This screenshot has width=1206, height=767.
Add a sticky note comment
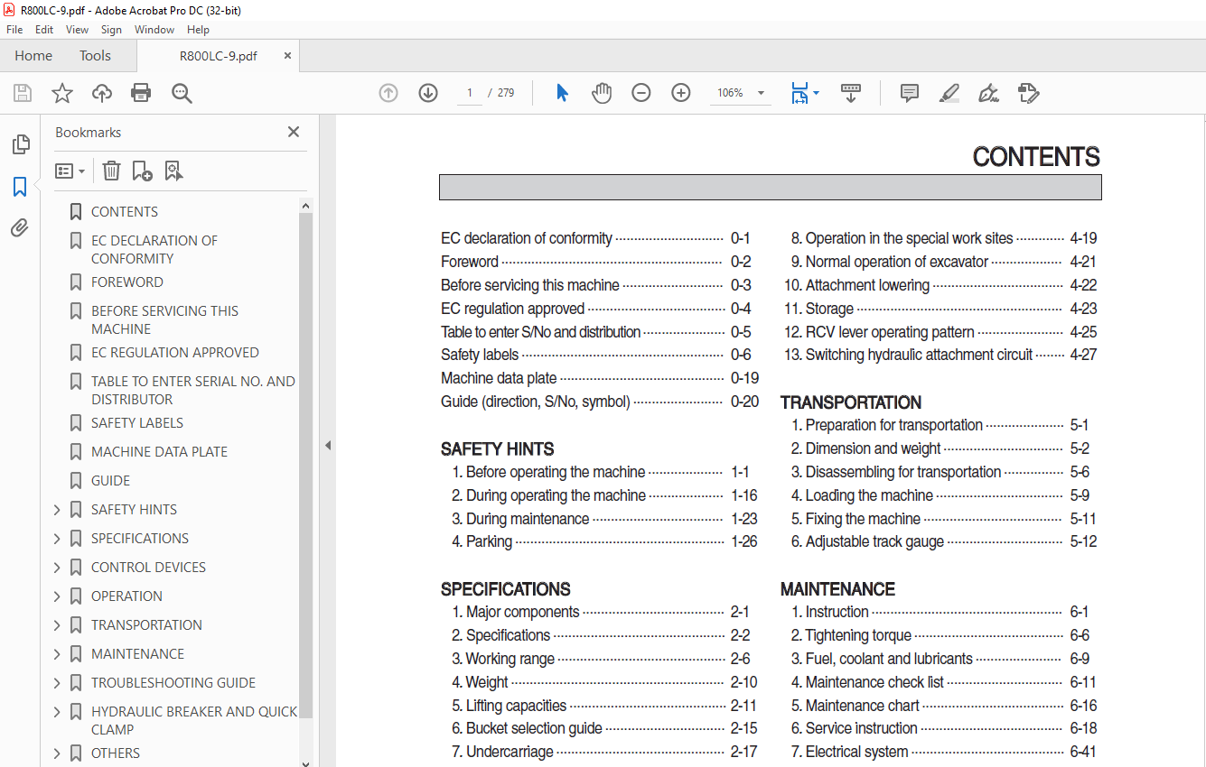tap(910, 93)
